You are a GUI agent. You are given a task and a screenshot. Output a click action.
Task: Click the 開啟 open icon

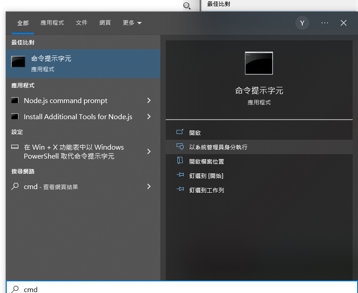coord(180,133)
